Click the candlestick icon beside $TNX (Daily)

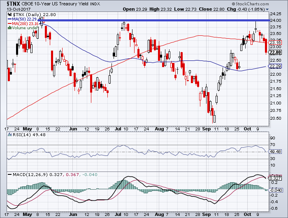coord(9,14)
